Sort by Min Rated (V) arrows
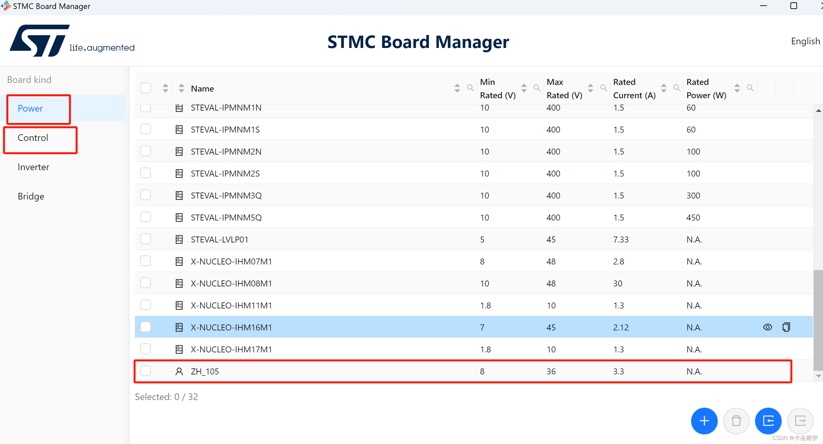 [x=524, y=88]
